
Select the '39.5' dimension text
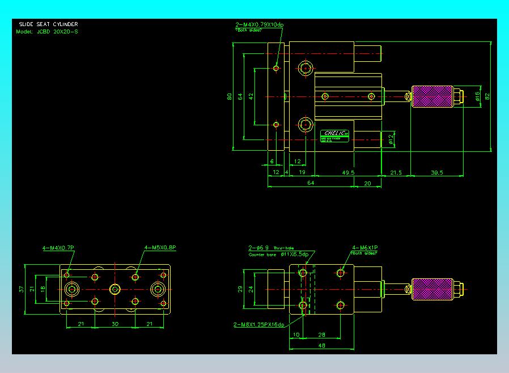(x=437, y=172)
